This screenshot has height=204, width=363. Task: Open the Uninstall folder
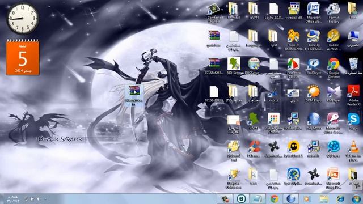tap(234, 11)
